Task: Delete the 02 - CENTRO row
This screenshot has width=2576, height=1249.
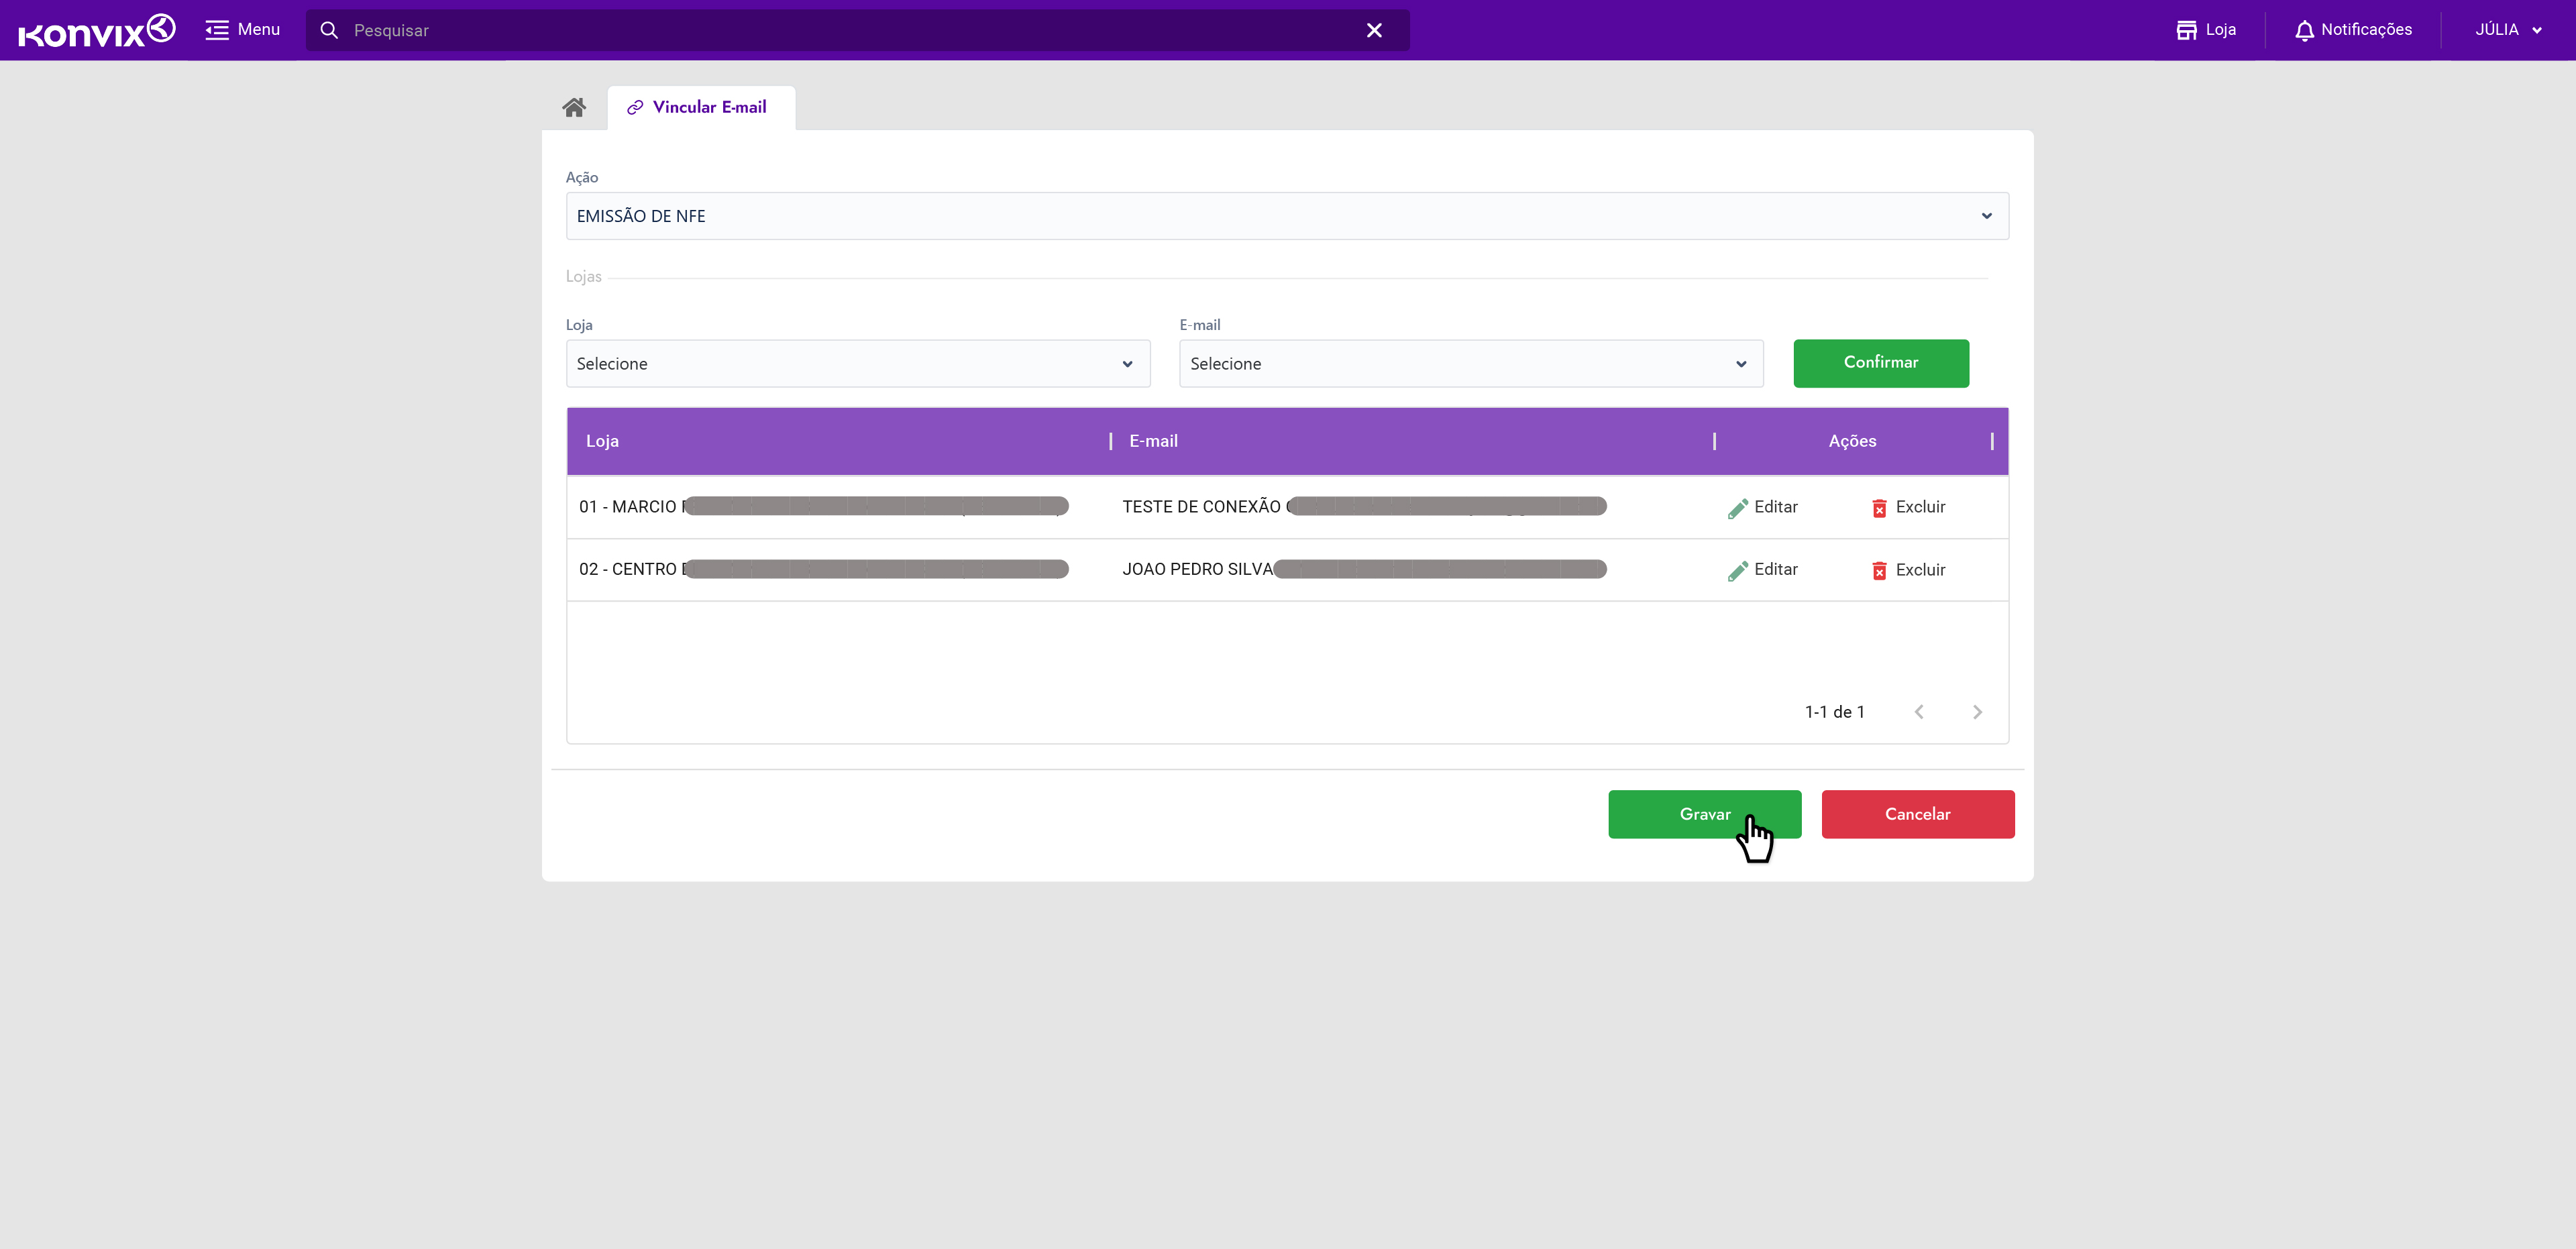Action: click(x=1908, y=570)
